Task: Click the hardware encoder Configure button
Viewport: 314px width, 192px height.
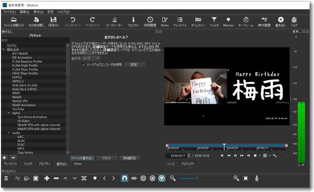Action: click(135, 65)
